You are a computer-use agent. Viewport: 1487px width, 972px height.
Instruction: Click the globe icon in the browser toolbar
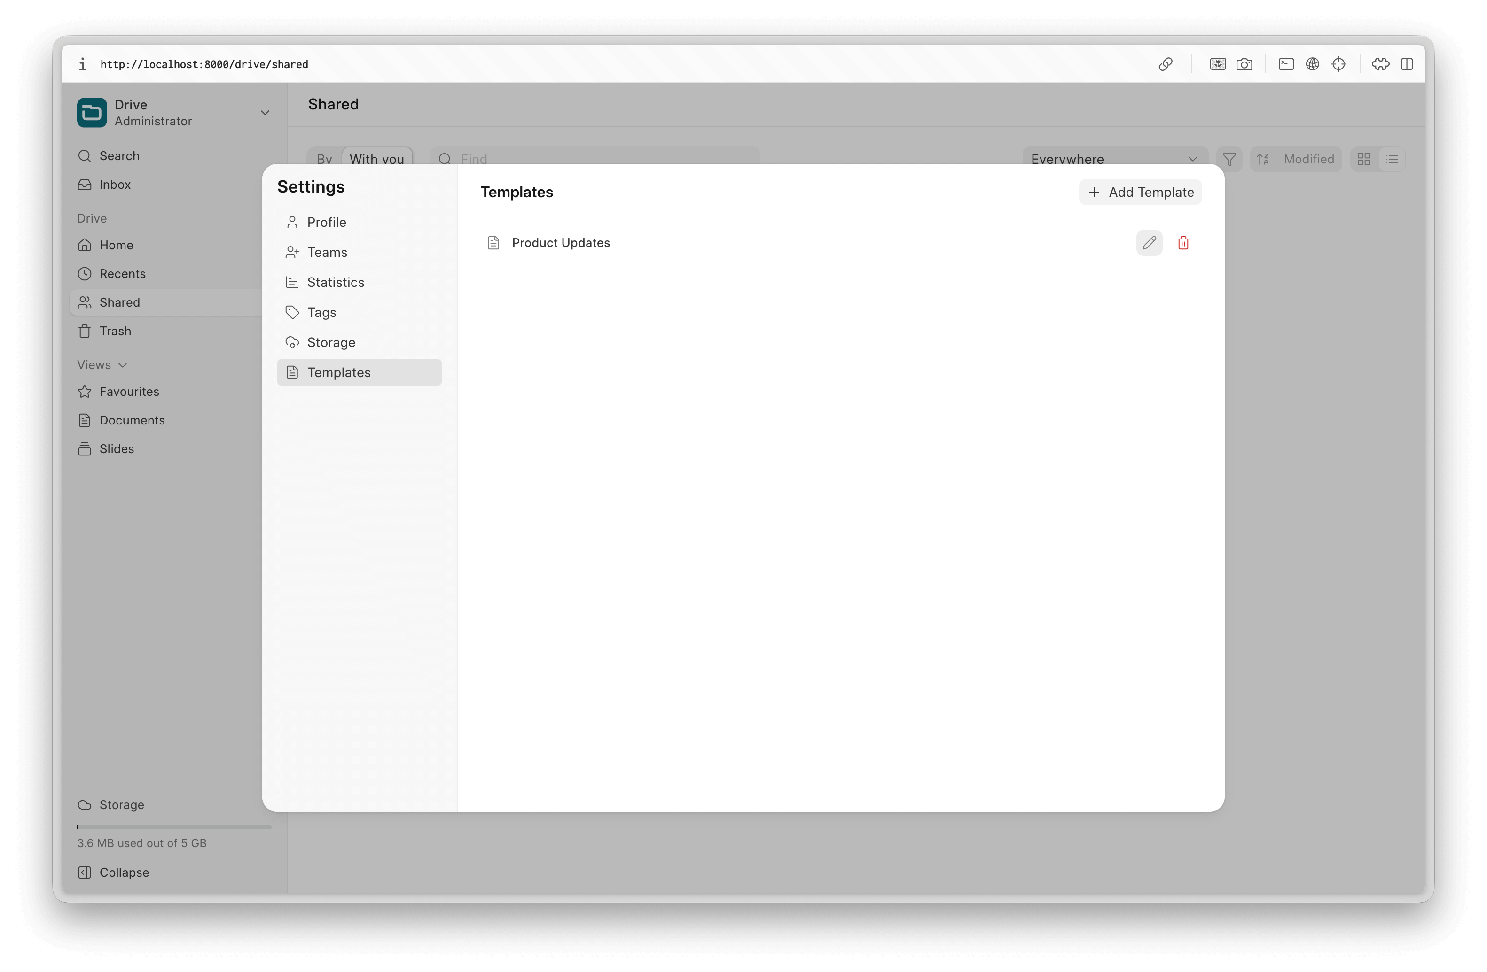1312,64
